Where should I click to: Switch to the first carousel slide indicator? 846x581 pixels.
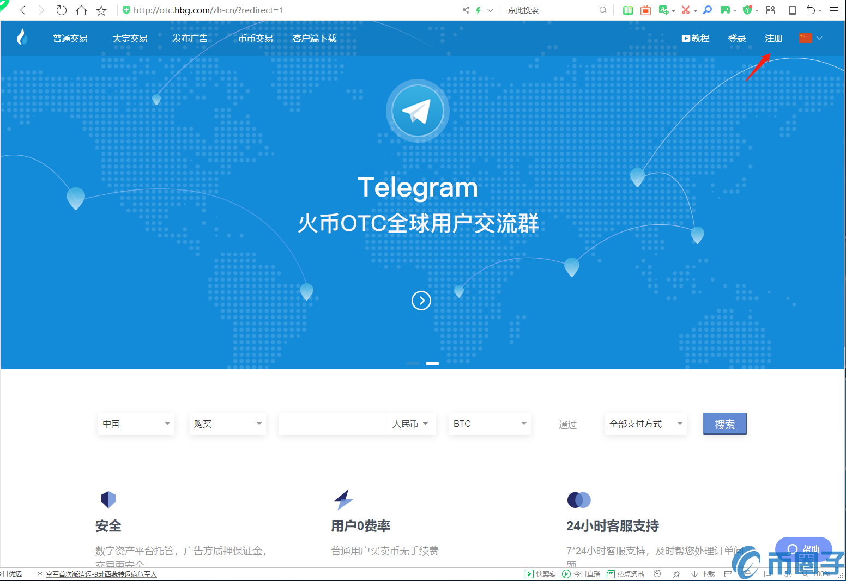413,363
